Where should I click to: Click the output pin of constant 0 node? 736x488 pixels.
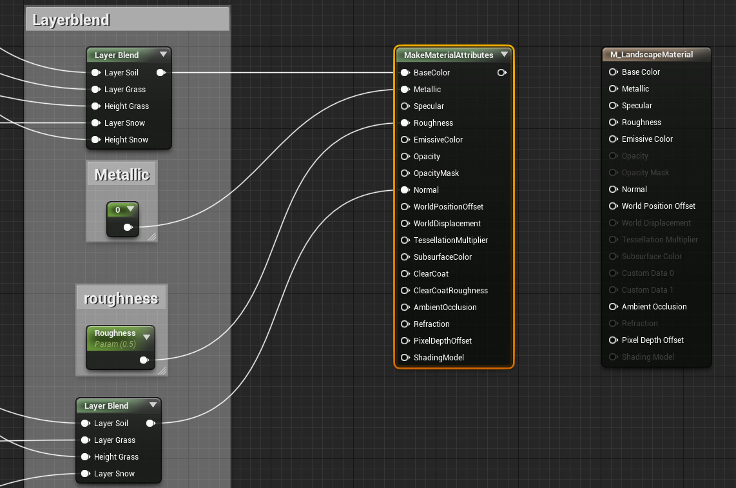(128, 227)
